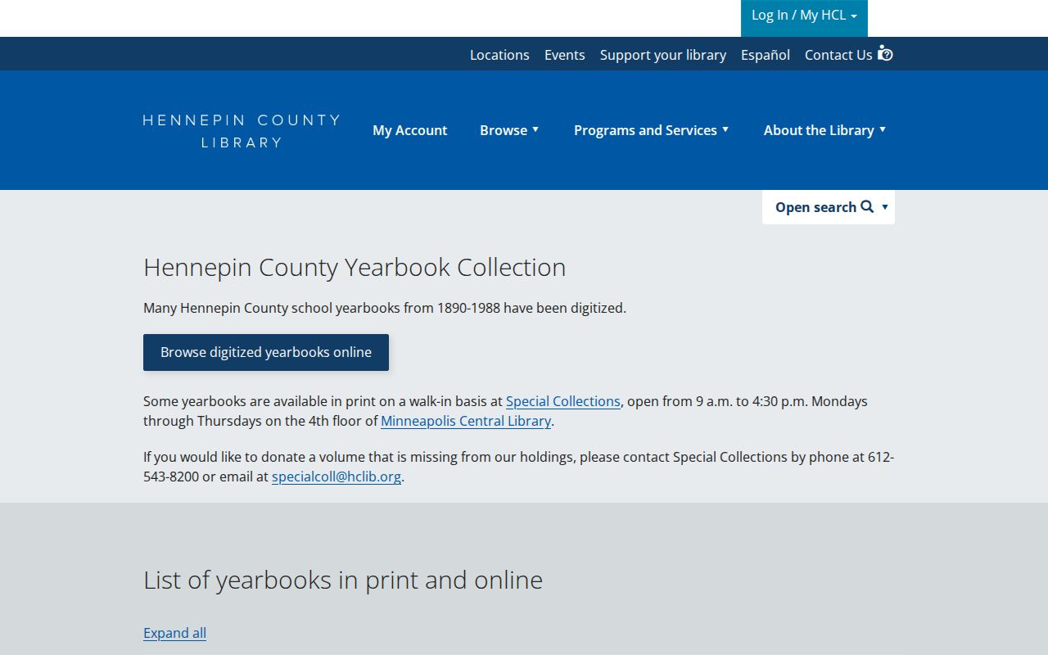Click the magnifying glass search icon
1048x655 pixels.
[x=867, y=207]
